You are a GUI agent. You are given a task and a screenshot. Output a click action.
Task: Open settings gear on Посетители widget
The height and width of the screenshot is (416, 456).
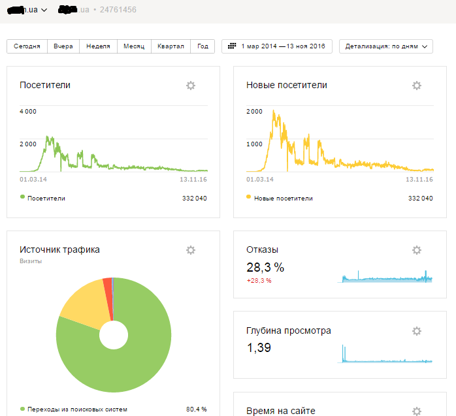(191, 86)
